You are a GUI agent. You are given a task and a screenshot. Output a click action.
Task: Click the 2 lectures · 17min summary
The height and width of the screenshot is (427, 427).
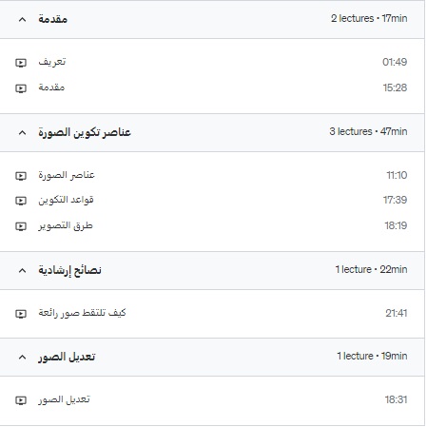369,18
